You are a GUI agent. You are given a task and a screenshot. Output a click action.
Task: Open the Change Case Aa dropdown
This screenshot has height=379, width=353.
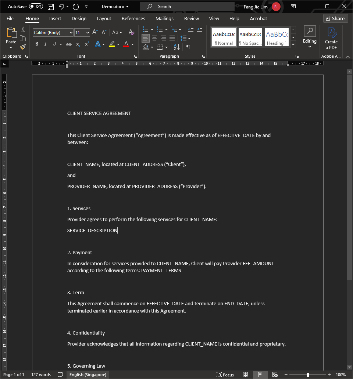(x=117, y=32)
